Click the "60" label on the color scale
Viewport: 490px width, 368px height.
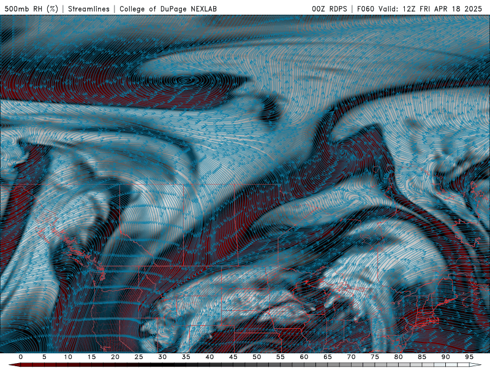coord(304,357)
